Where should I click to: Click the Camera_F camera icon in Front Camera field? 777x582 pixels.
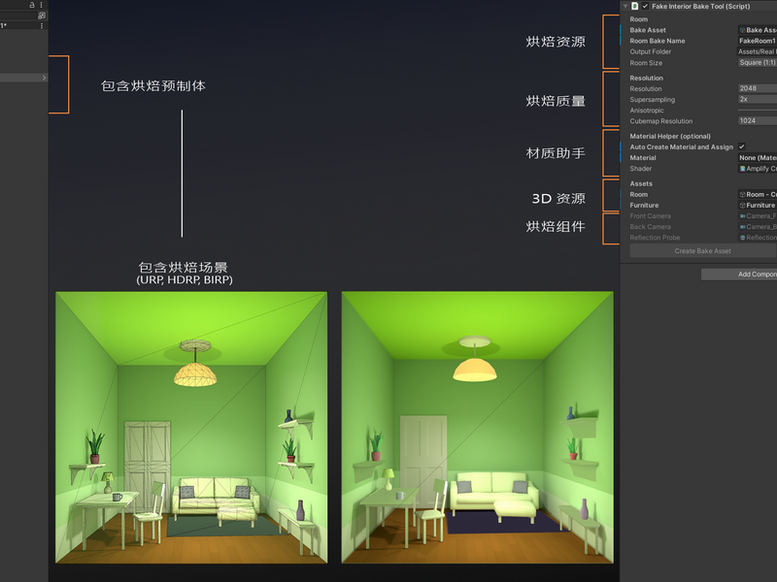(742, 216)
